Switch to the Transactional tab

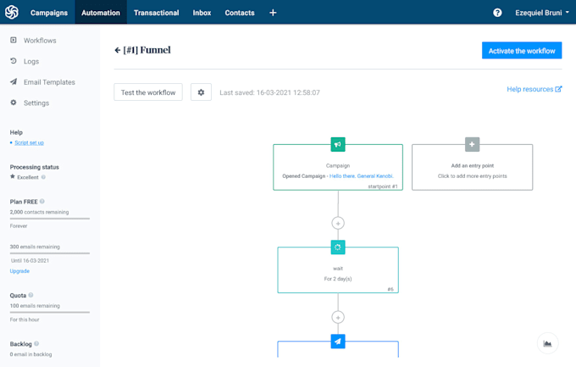[x=157, y=13]
